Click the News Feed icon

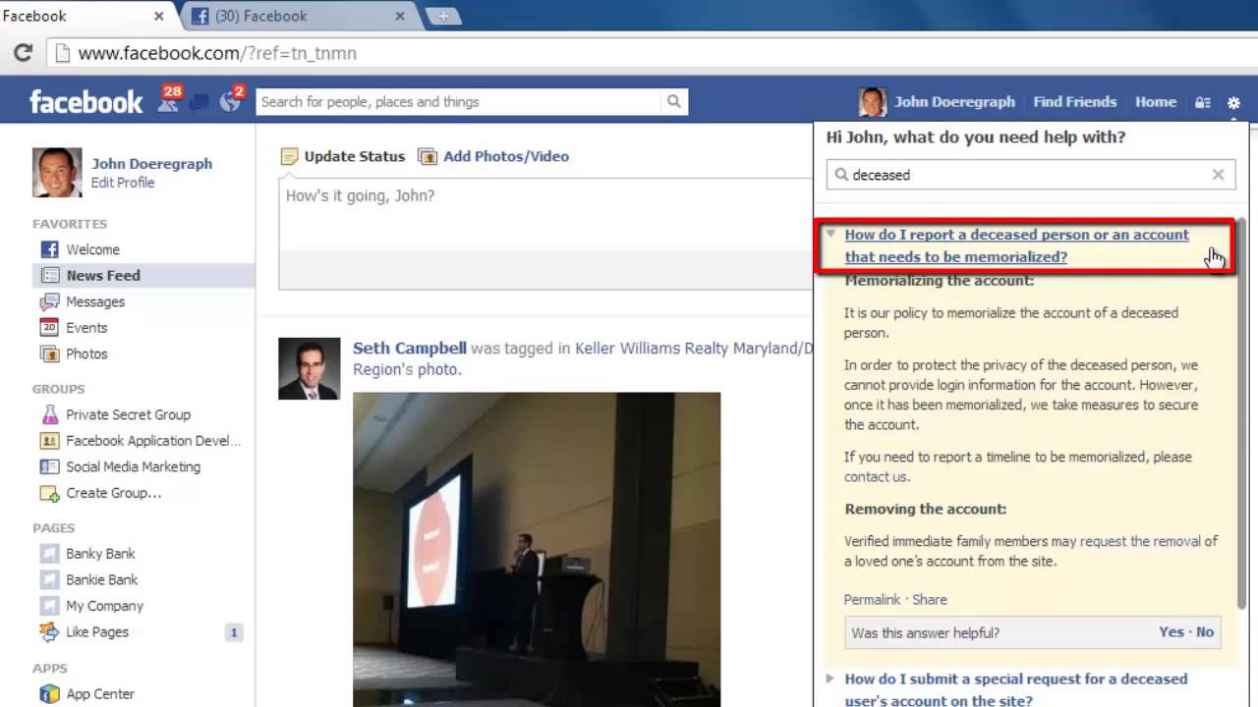[49, 276]
